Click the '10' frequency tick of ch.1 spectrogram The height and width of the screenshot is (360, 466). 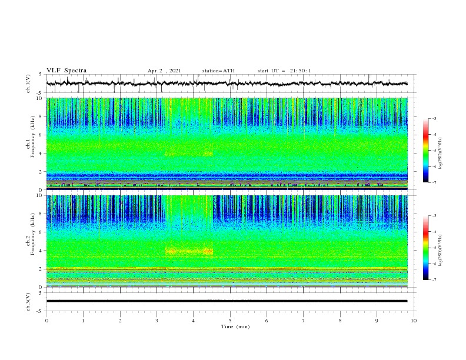coord(41,98)
